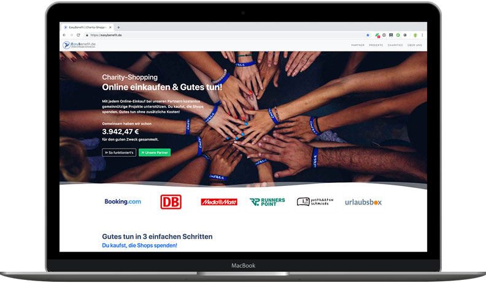Click the padlock icon in the address bar
This screenshot has width=486, height=283.
[87, 35]
